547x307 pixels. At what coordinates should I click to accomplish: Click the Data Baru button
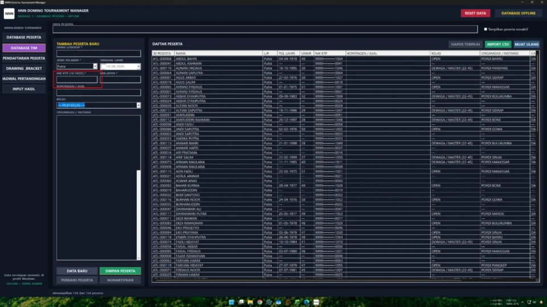pos(77,271)
